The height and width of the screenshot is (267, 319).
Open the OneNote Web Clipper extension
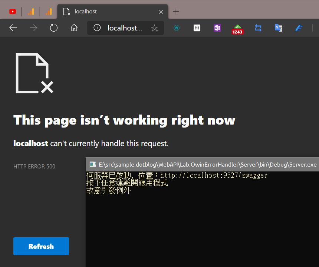[217, 28]
